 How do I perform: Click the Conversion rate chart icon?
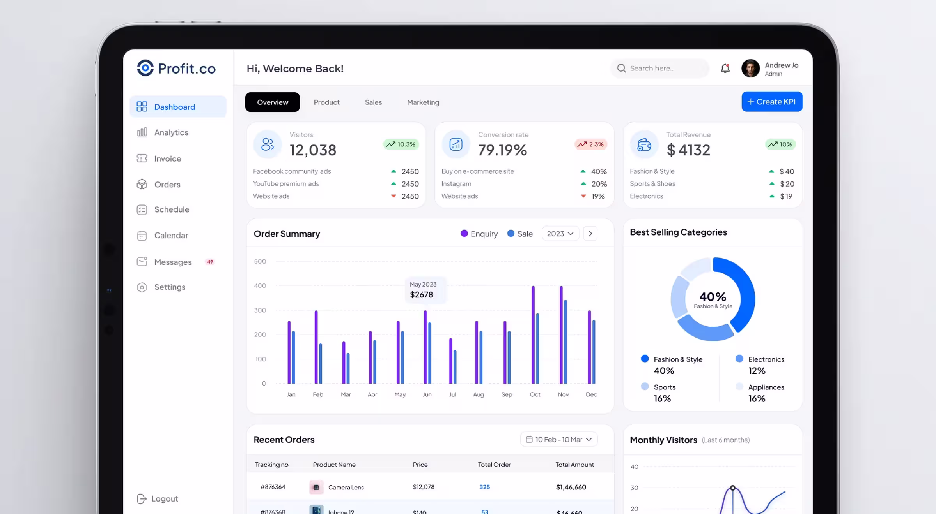pos(456,144)
